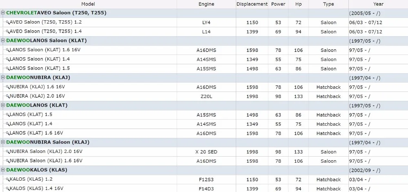Click the CHEVROLET AVEO Saloon group title
408x192 pixels.
pos(56,13)
